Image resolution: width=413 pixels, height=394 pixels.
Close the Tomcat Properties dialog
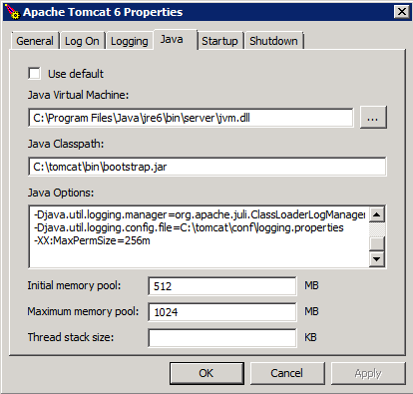[402, 12]
